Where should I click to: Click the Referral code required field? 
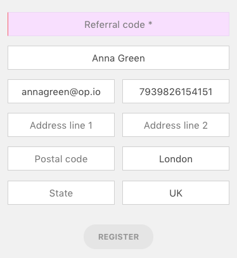(x=118, y=24)
